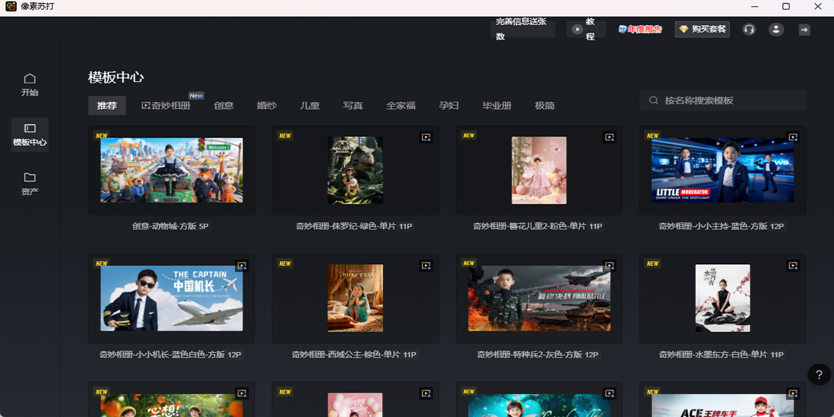Viewport: 834px width, 417px height.
Task: Open the 资产 assets panel
Action: click(29, 182)
